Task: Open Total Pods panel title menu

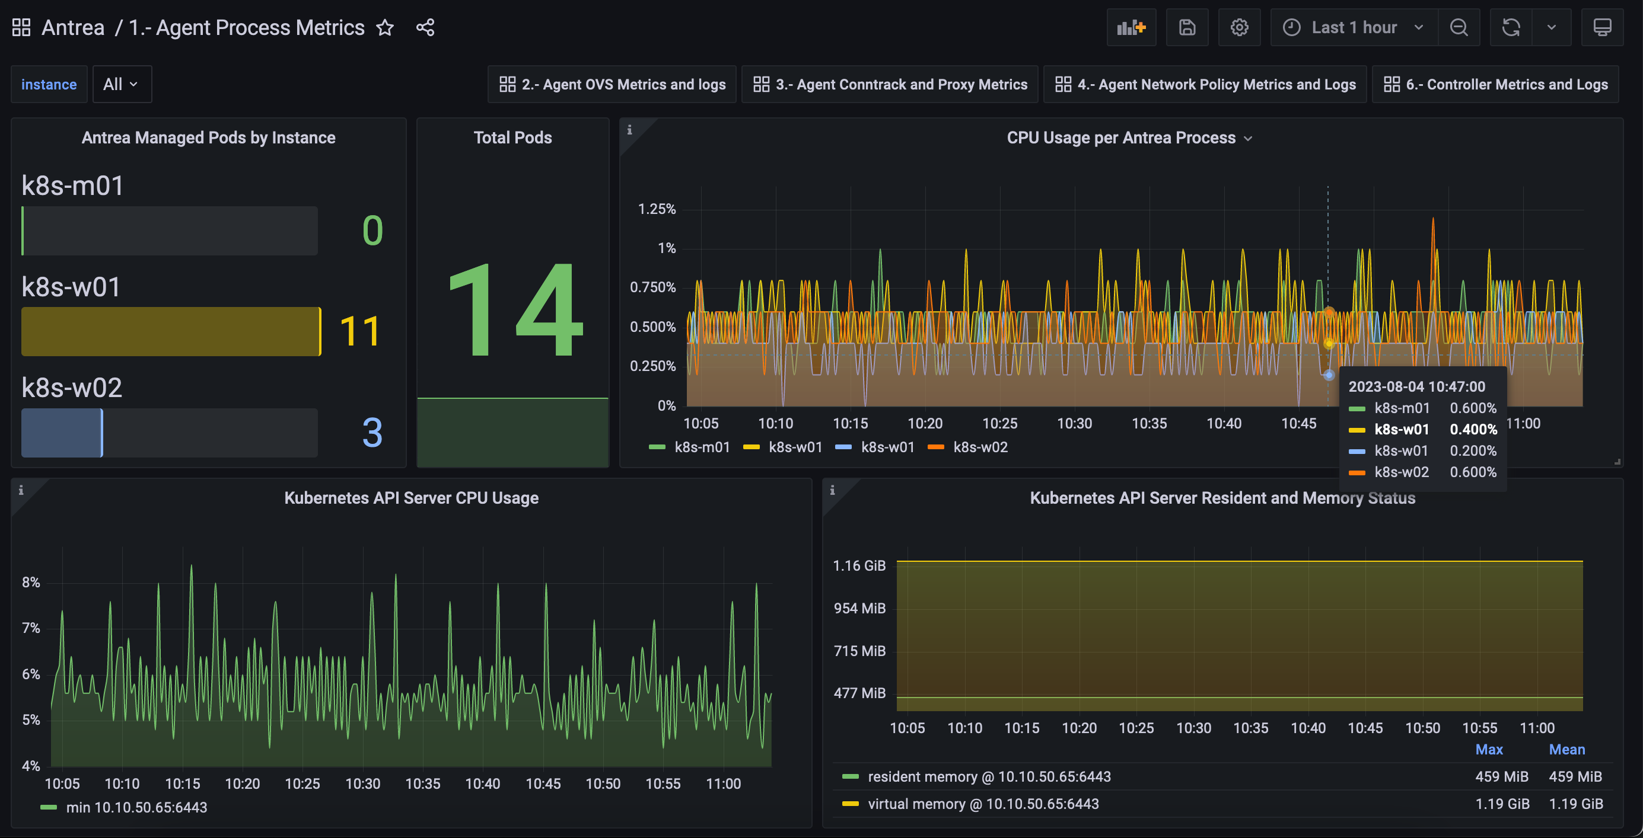Action: coord(513,138)
